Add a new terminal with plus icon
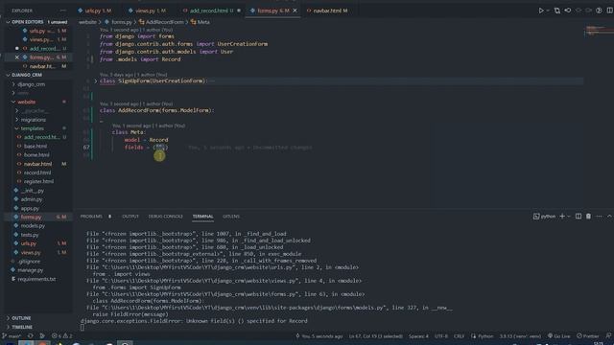Viewport: 614px width, 345px height. point(562,216)
